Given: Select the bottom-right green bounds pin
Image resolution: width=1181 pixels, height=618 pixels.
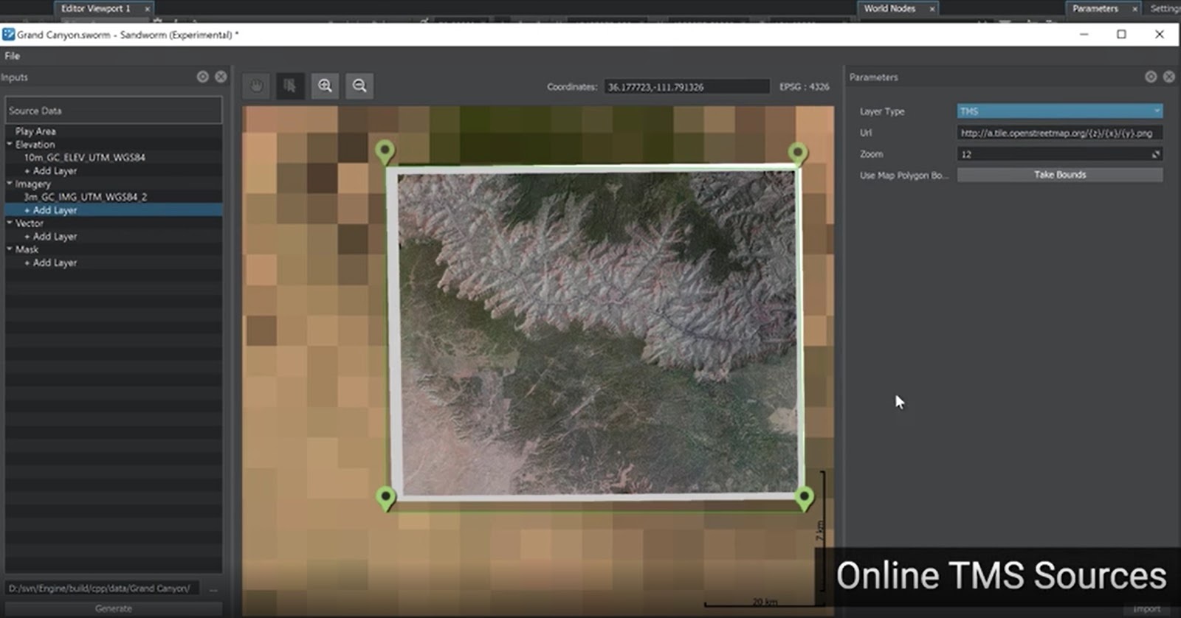Looking at the screenshot, I should click(805, 499).
